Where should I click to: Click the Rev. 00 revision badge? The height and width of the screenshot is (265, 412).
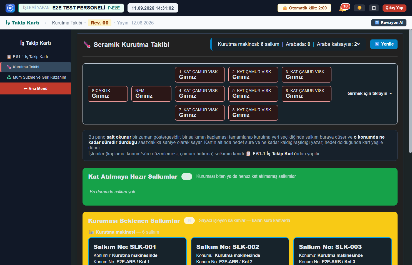pyautogui.click(x=99, y=23)
